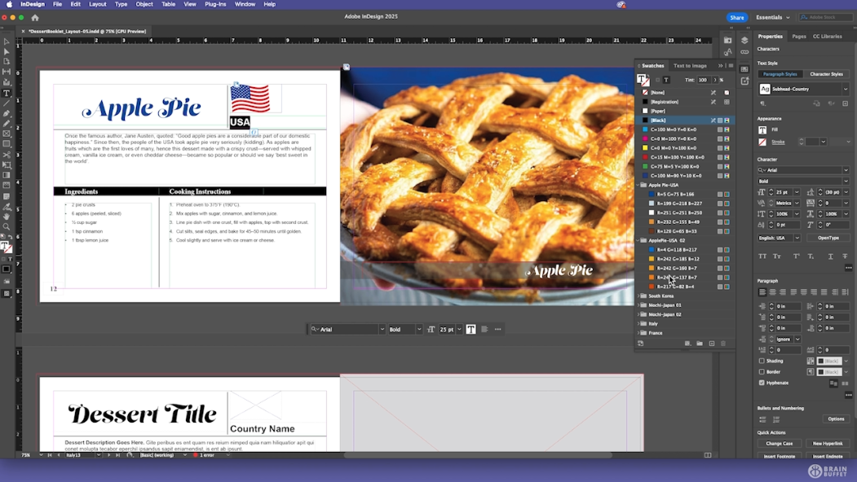
Task: Toggle Small Caps button in Character section
Action: pos(777,256)
